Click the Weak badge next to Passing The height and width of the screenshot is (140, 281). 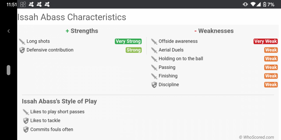pyautogui.click(x=271, y=67)
